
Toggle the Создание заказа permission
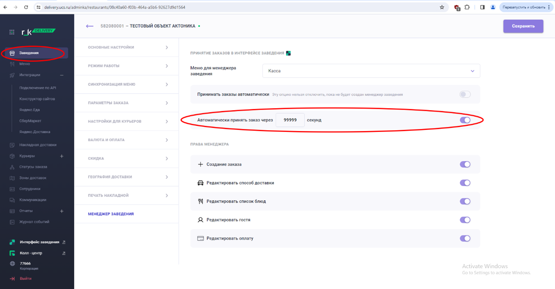465,164
